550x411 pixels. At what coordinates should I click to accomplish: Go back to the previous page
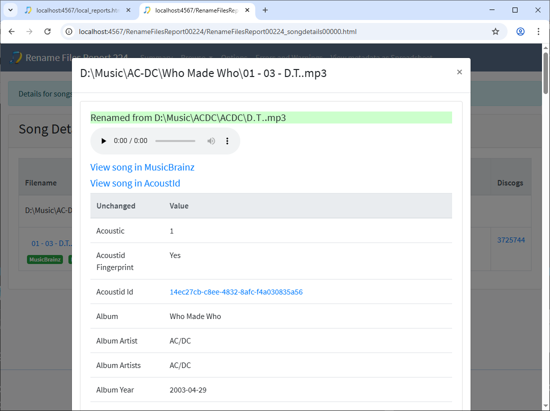tap(11, 31)
